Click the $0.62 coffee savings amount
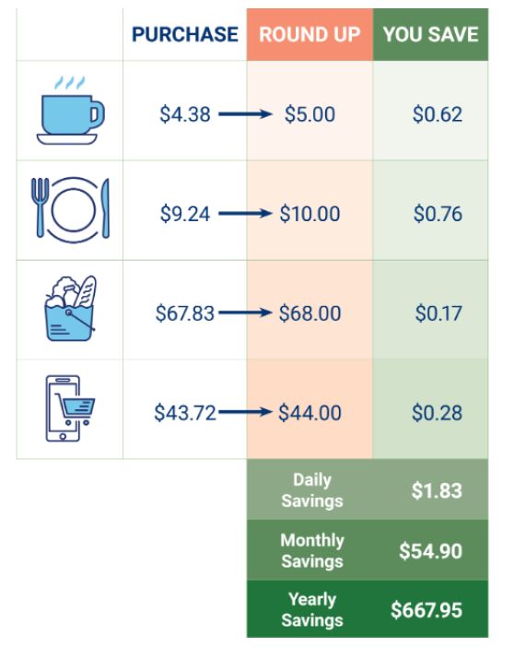 point(438,114)
